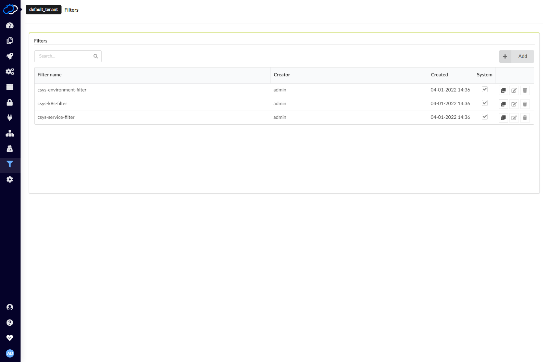This screenshot has height=362, width=548.
Task: Open the single gear settings icon in sidebar
Action: (10, 179)
